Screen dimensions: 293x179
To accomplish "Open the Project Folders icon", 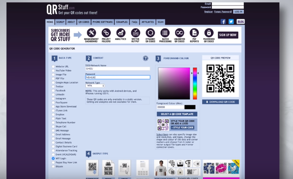I will (x=106, y=33).
